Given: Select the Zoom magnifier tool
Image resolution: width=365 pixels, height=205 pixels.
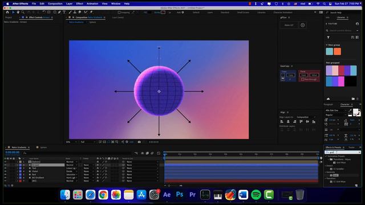Looking at the screenshot, I should pyautogui.click(x=23, y=12).
